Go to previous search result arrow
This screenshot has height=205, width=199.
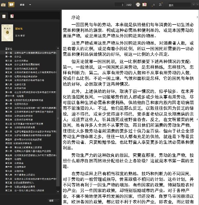(194, 5)
